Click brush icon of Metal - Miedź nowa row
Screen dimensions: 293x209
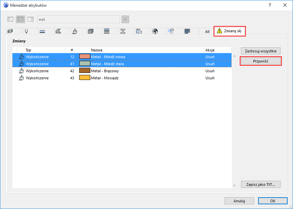(x=21, y=57)
